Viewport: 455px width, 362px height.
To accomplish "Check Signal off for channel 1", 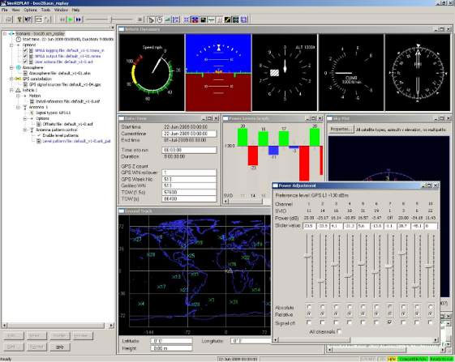I will coord(309,322).
